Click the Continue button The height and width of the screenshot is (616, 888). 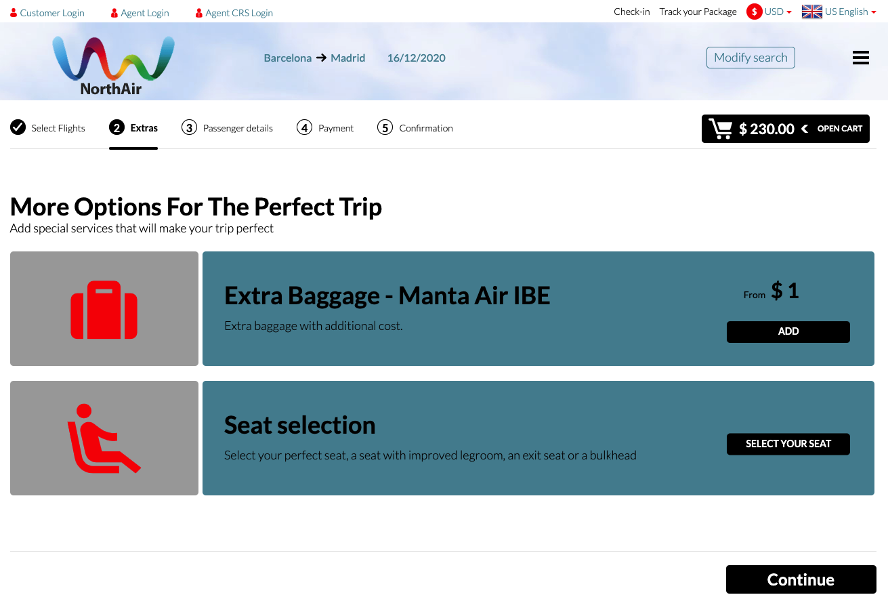point(801,579)
